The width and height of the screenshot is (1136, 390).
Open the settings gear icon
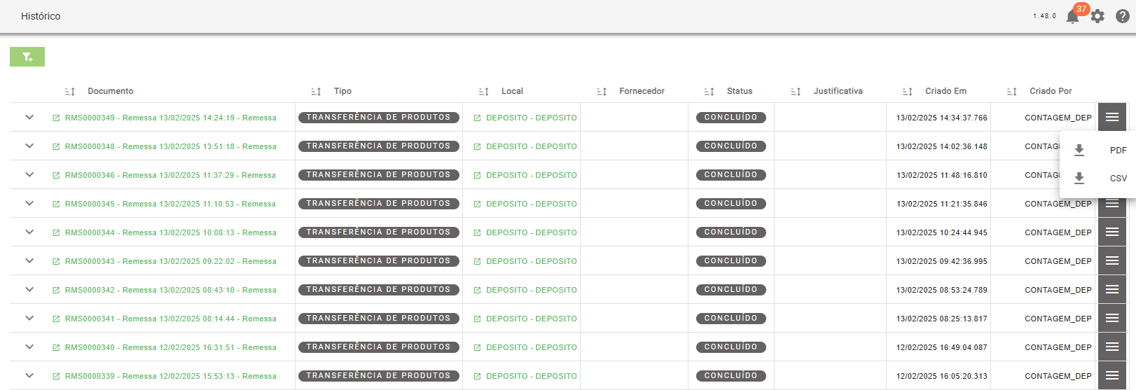tap(1097, 16)
